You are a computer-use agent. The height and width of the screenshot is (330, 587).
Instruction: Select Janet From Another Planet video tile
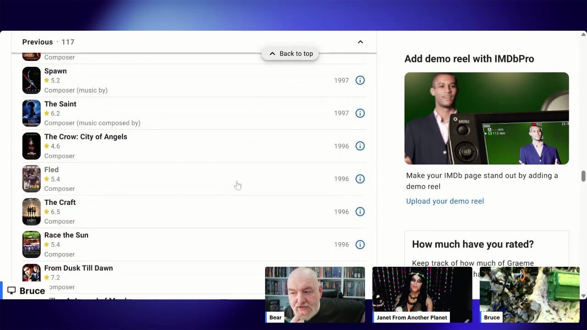(x=422, y=295)
